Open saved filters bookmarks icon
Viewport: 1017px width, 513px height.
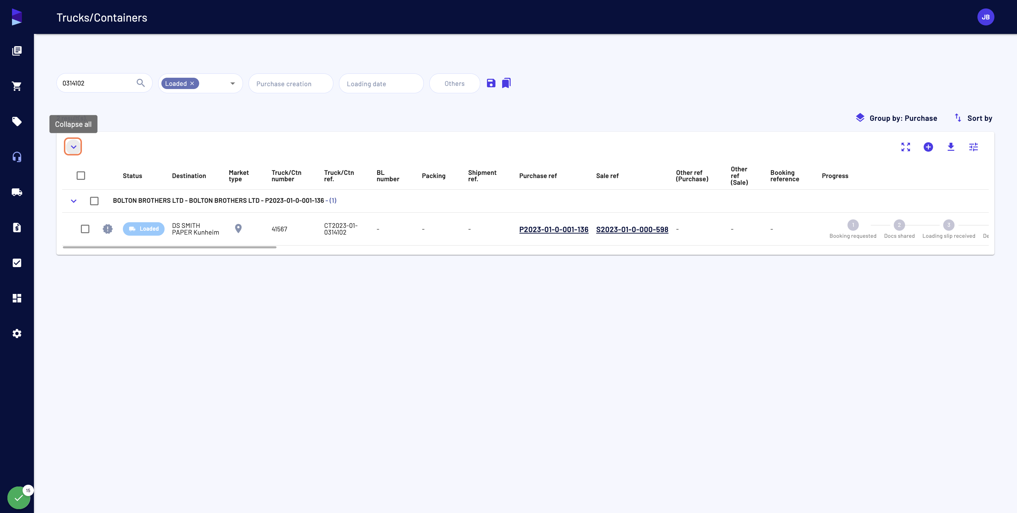click(506, 83)
